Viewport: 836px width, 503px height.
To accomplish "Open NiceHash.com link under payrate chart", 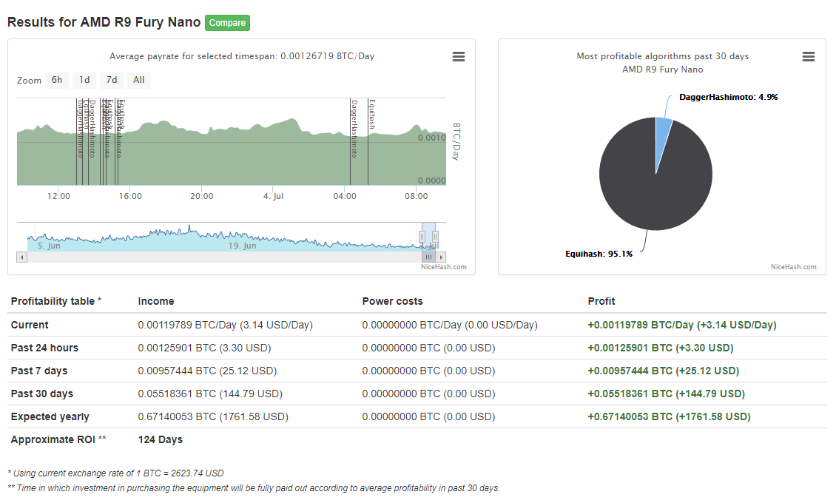I will point(444,267).
